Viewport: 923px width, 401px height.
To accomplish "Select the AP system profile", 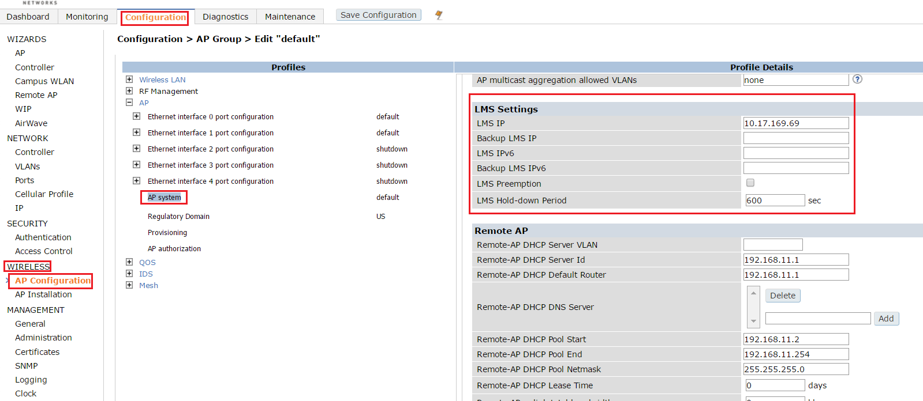I will tap(165, 197).
